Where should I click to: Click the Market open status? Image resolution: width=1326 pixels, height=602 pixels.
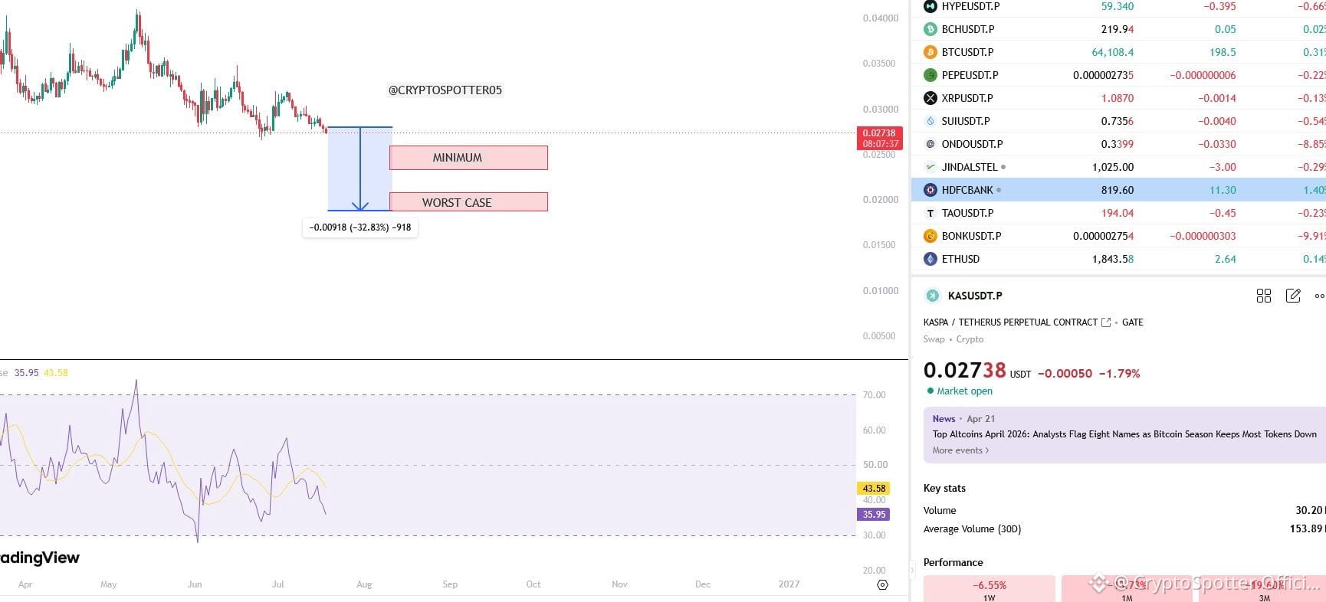pos(960,391)
